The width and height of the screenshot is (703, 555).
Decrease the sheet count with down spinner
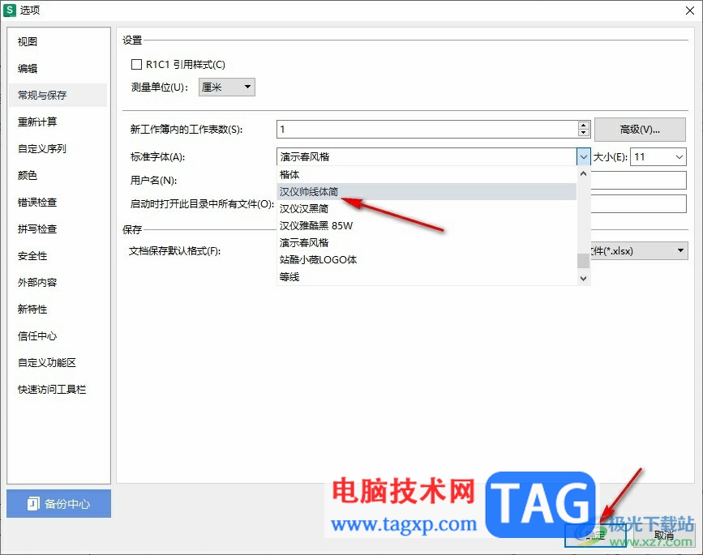coord(583,133)
